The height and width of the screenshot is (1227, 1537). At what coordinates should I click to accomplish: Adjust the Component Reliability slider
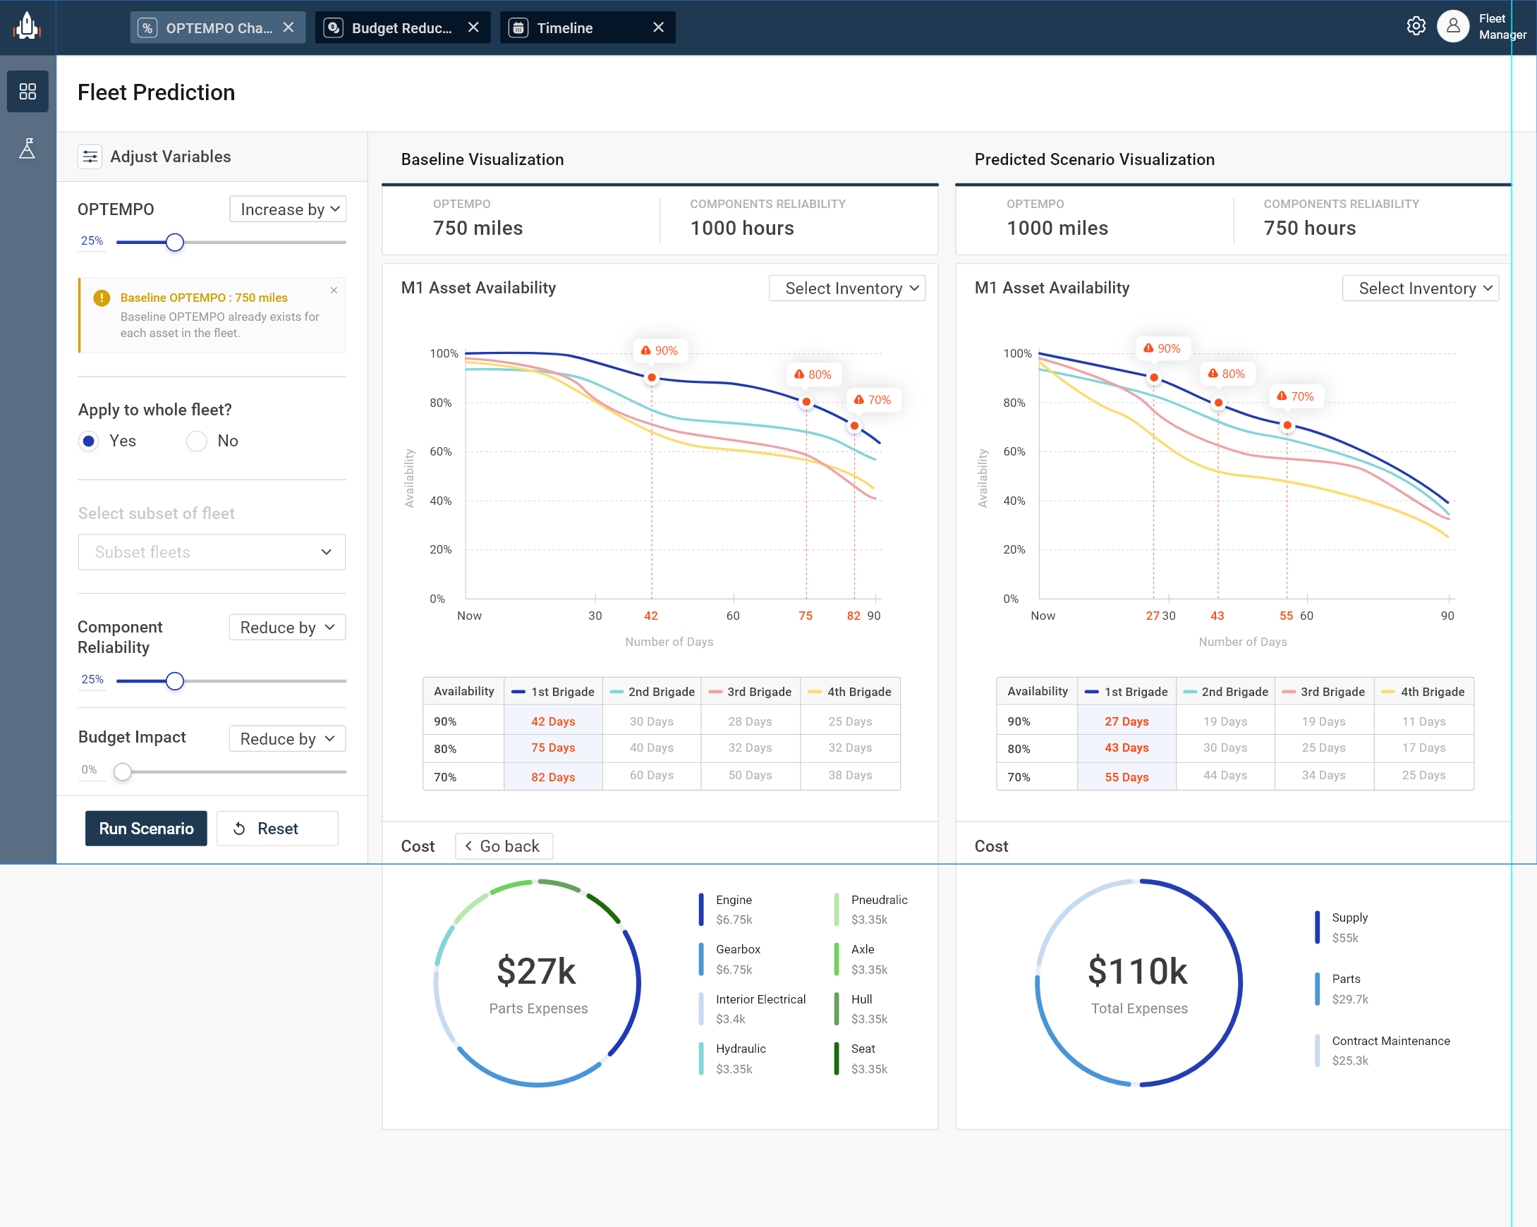click(175, 680)
